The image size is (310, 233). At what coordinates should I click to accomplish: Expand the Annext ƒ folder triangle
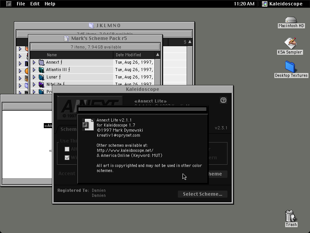[34, 63]
